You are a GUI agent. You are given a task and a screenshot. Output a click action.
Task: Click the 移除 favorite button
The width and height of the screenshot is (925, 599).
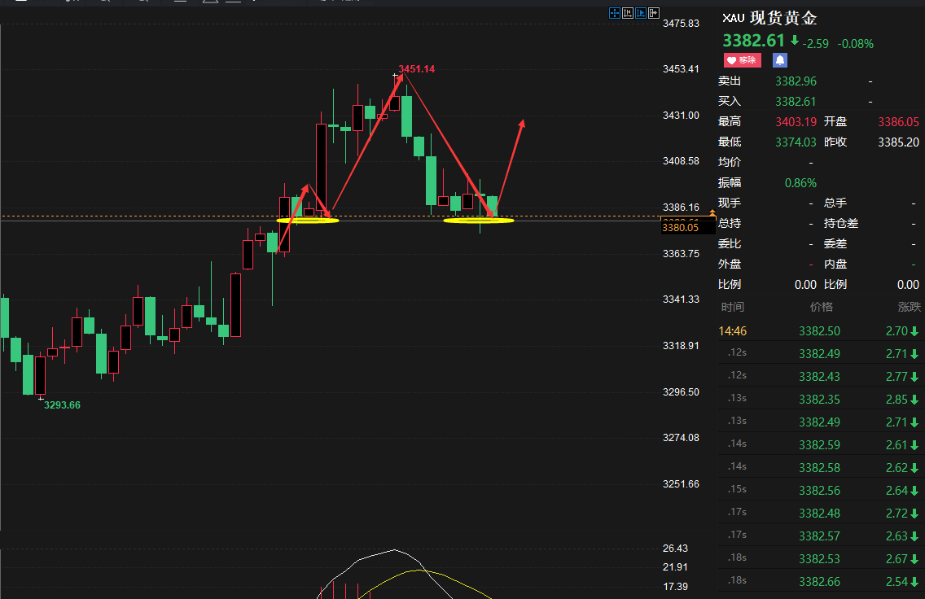pos(742,60)
